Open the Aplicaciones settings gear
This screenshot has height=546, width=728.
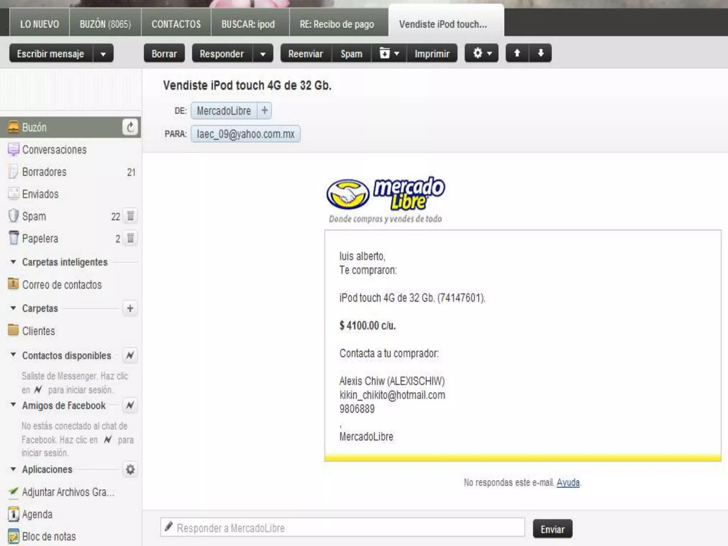click(130, 470)
